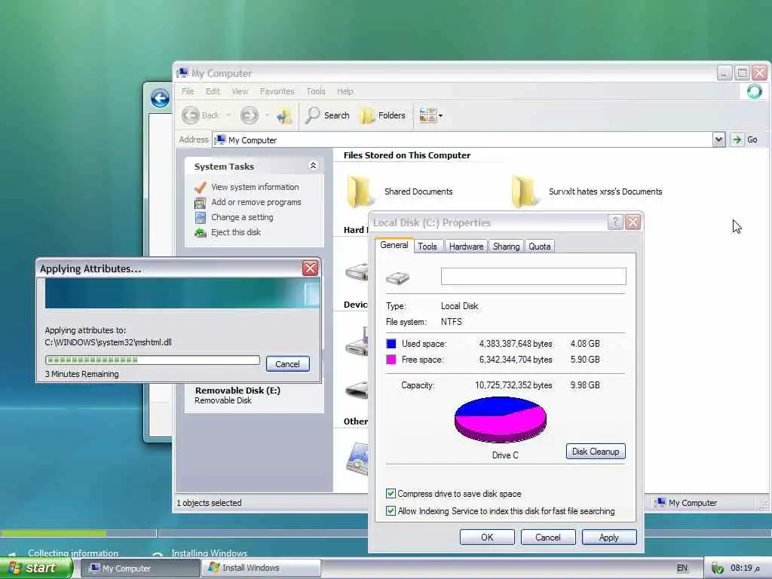The image size is (772, 579).
Task: Click Cancel in Local Disk Properties
Action: [548, 537]
